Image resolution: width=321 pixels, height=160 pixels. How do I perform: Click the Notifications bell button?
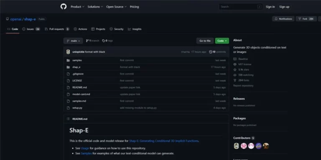click(283, 19)
